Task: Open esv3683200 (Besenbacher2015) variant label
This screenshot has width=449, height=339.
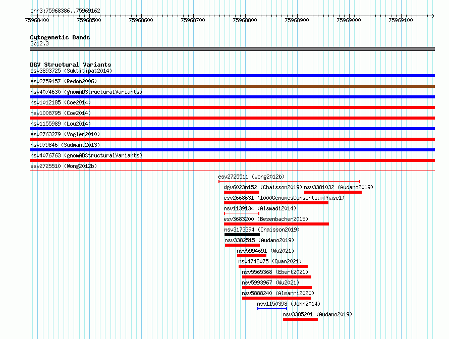Action: [266, 219]
